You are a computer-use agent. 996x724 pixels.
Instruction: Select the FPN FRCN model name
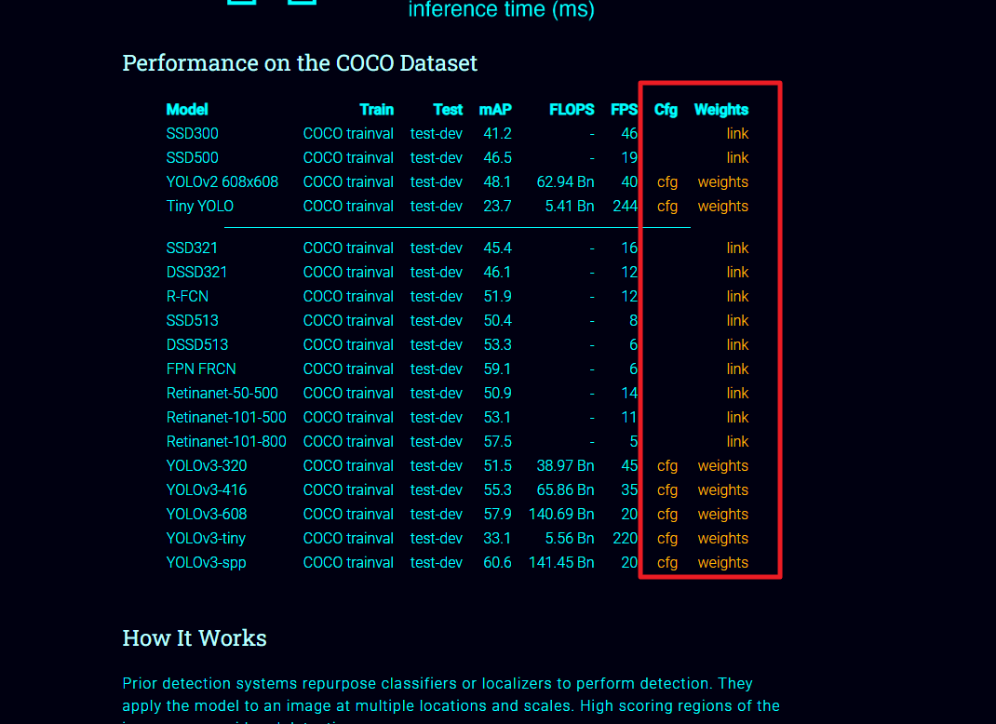(x=201, y=369)
